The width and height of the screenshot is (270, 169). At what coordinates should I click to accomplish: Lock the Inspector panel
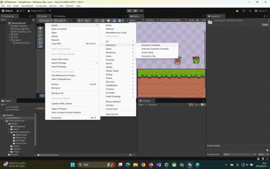pyautogui.click(x=264, y=16)
